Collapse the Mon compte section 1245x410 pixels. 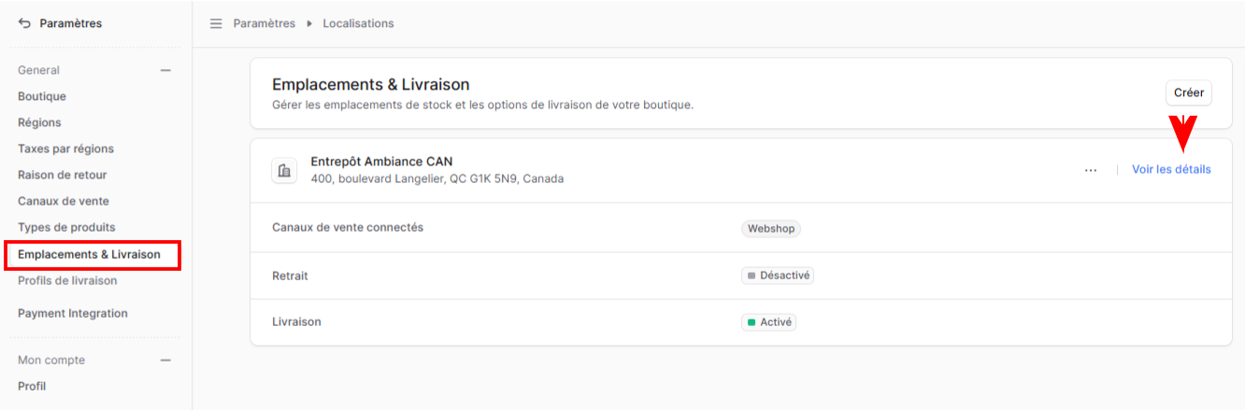(x=165, y=360)
